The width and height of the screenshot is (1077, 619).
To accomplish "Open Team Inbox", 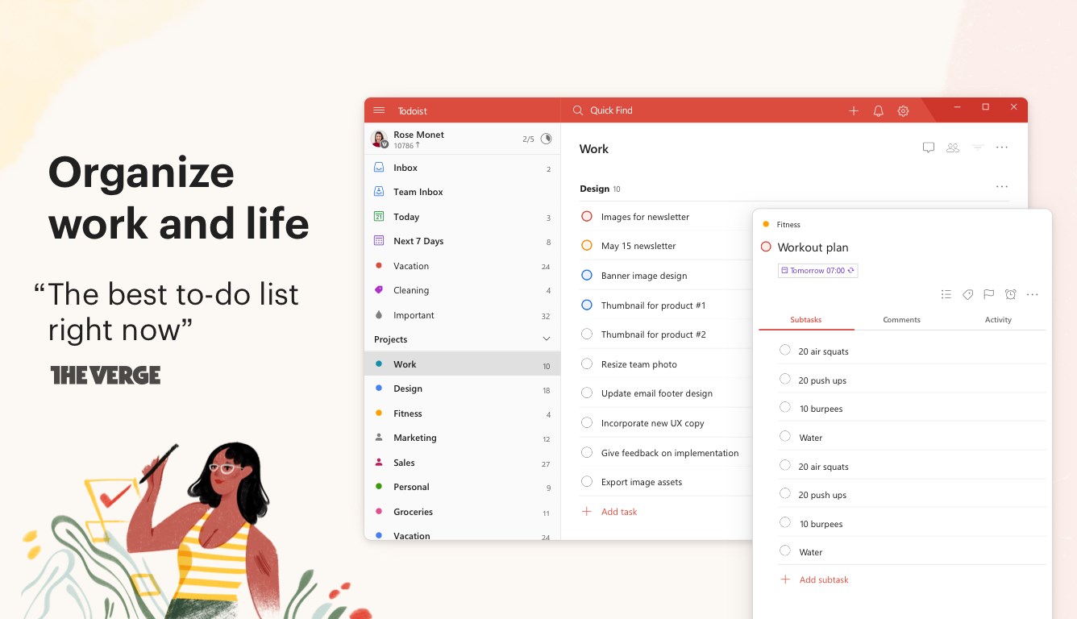I will (462, 192).
